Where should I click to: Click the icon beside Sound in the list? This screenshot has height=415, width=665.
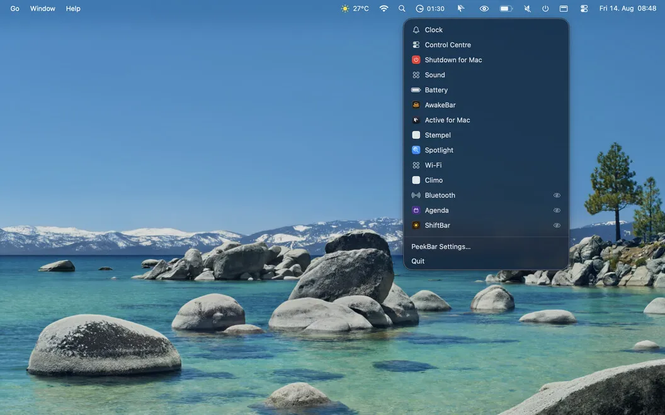[416, 75]
